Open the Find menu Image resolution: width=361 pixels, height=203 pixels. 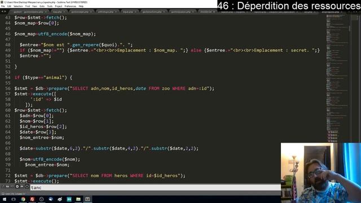point(28,6)
